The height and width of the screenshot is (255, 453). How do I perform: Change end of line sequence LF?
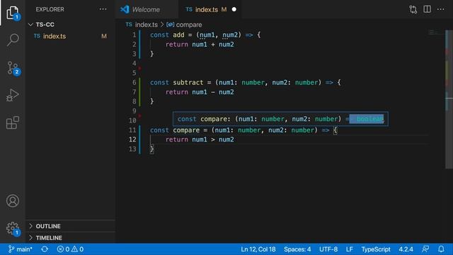pyautogui.click(x=349, y=249)
